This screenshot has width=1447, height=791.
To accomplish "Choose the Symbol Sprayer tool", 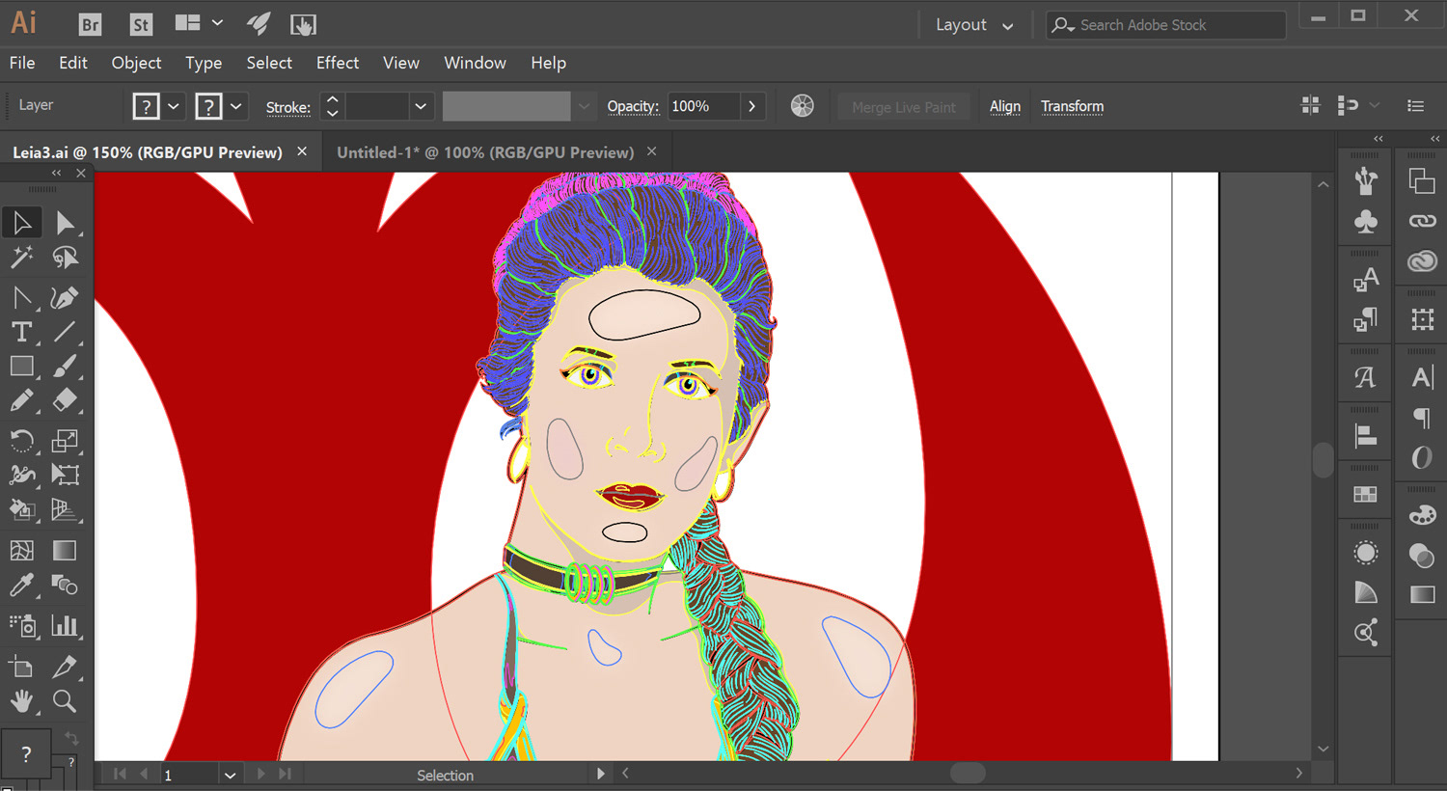I will coord(22,626).
